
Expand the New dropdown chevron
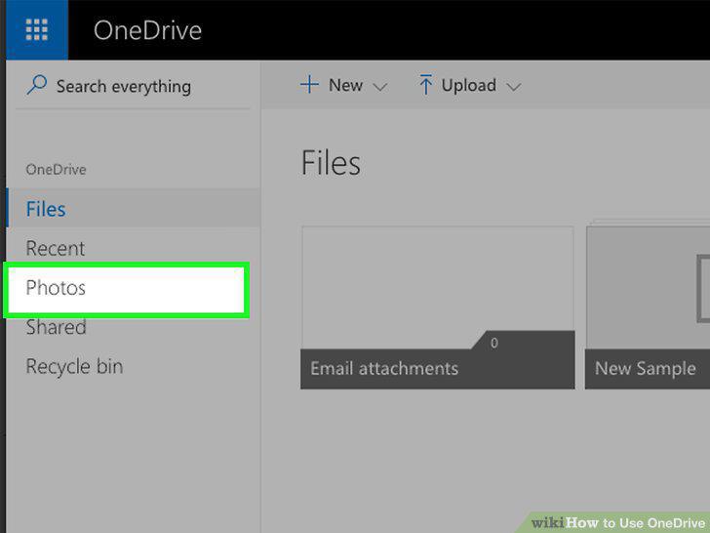pos(380,87)
